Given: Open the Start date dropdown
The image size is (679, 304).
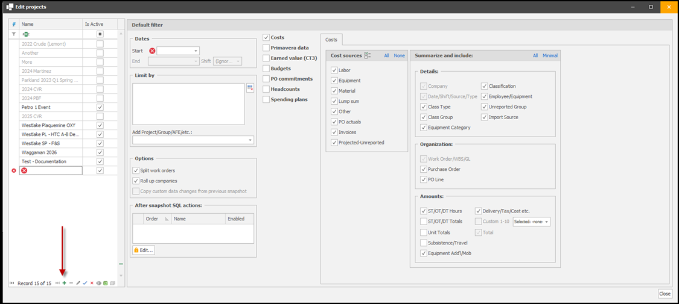Looking at the screenshot, I should point(196,51).
